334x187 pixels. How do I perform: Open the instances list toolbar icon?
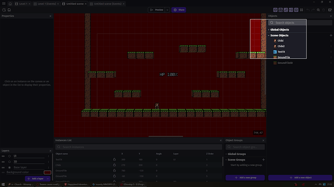[x=291, y=10]
